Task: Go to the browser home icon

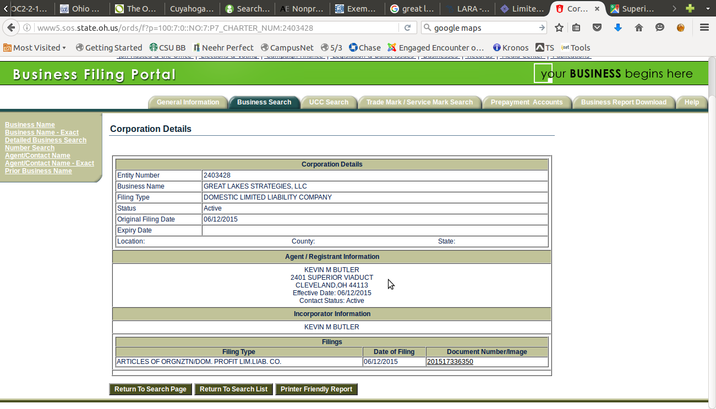Action: click(639, 28)
